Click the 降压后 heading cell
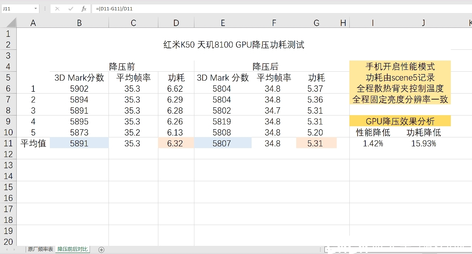The image size is (472, 254). (x=265, y=66)
